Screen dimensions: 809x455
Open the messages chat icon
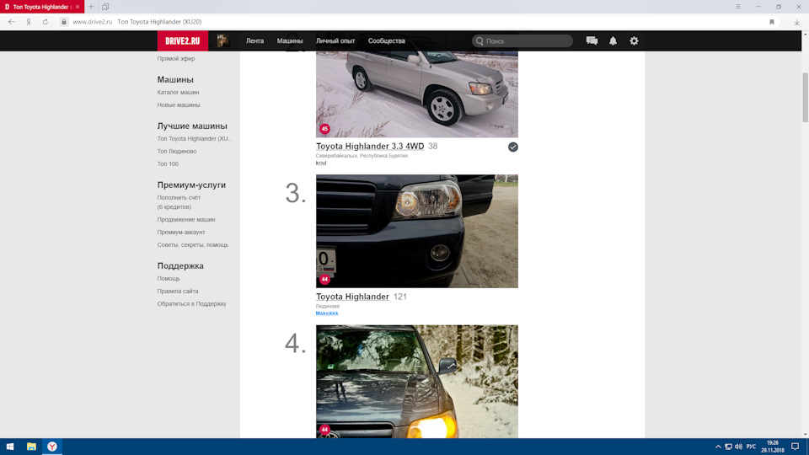(x=592, y=40)
